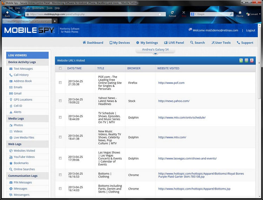
Task: Open User Tools
Action: (x=221, y=43)
